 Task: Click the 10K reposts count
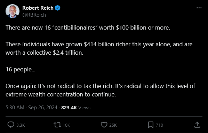[x=66, y=125]
